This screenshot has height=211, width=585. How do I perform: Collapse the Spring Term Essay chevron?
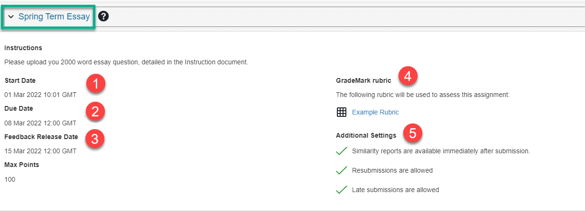(11, 17)
